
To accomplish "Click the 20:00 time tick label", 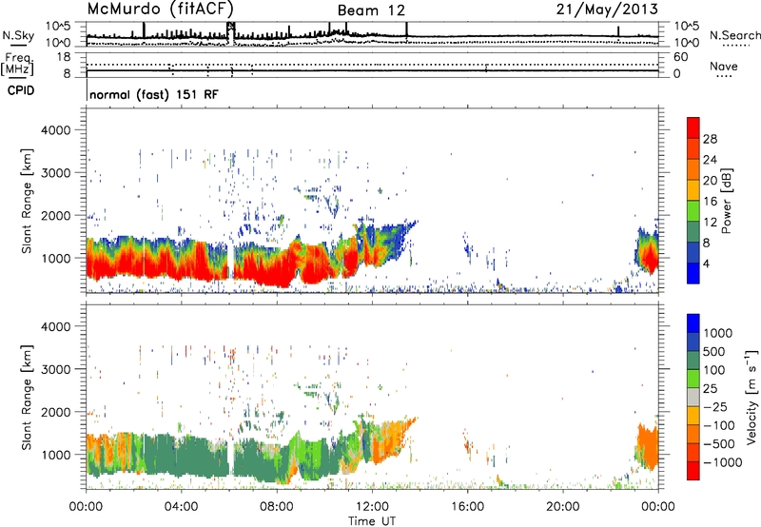I will (562, 507).
